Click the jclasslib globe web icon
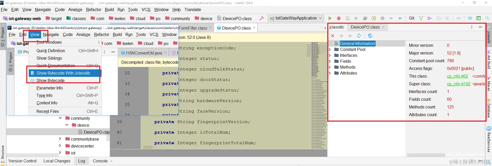Image resolution: width=492 pixels, height=166 pixels. [370, 36]
